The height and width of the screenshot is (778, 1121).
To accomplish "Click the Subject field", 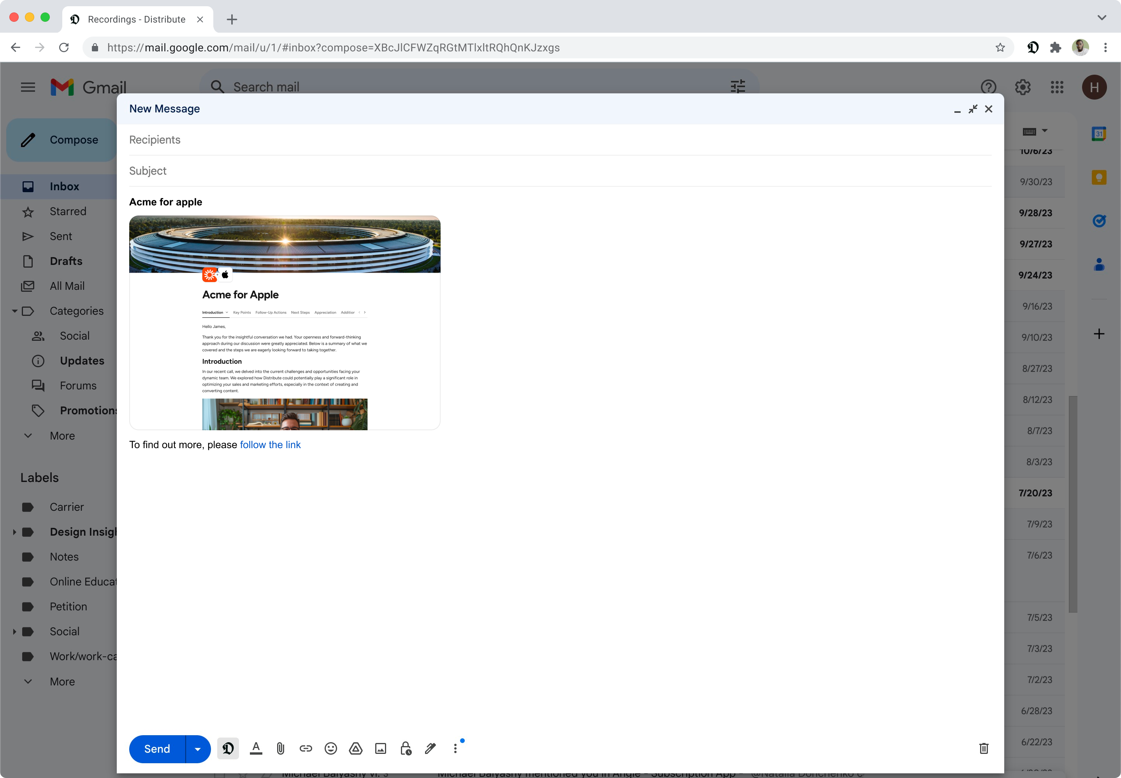I will click(x=559, y=171).
